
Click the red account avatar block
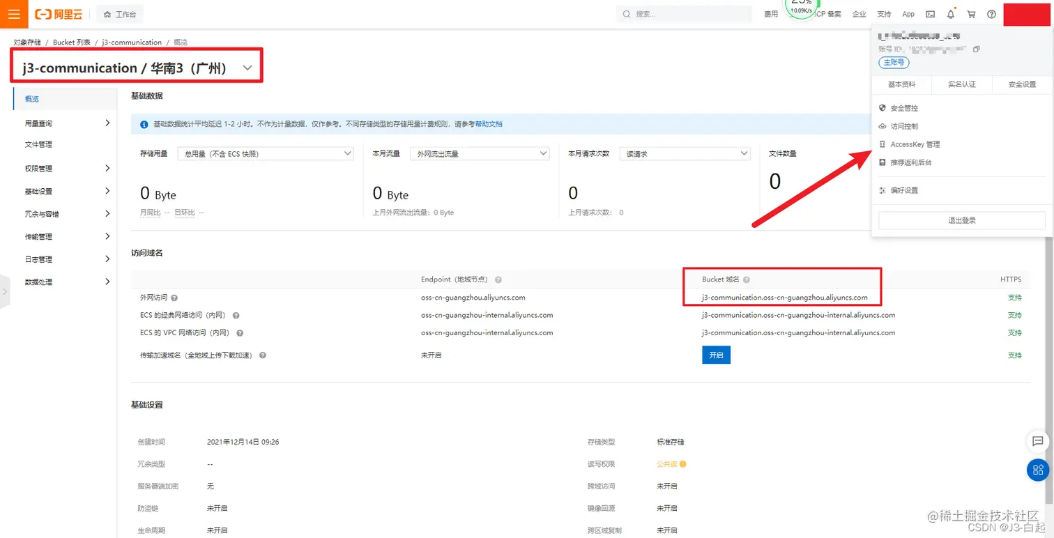point(1027,14)
